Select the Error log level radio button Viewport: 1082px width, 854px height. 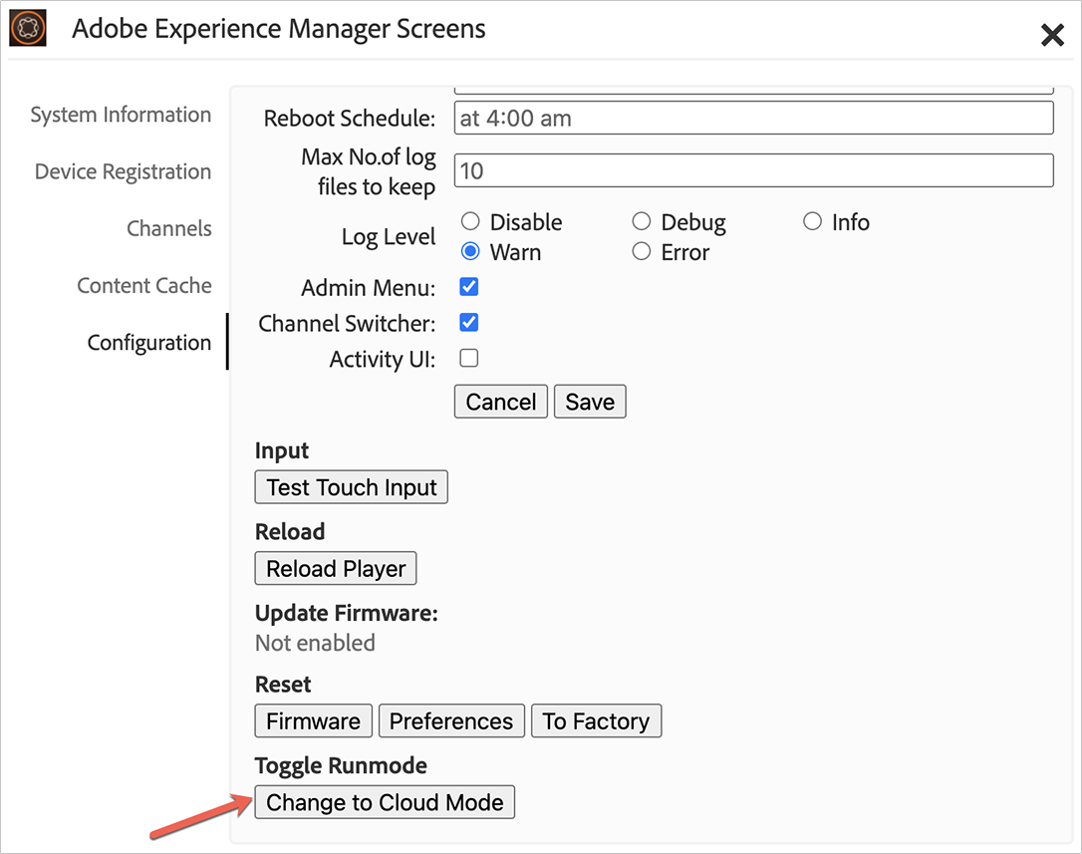coord(642,252)
